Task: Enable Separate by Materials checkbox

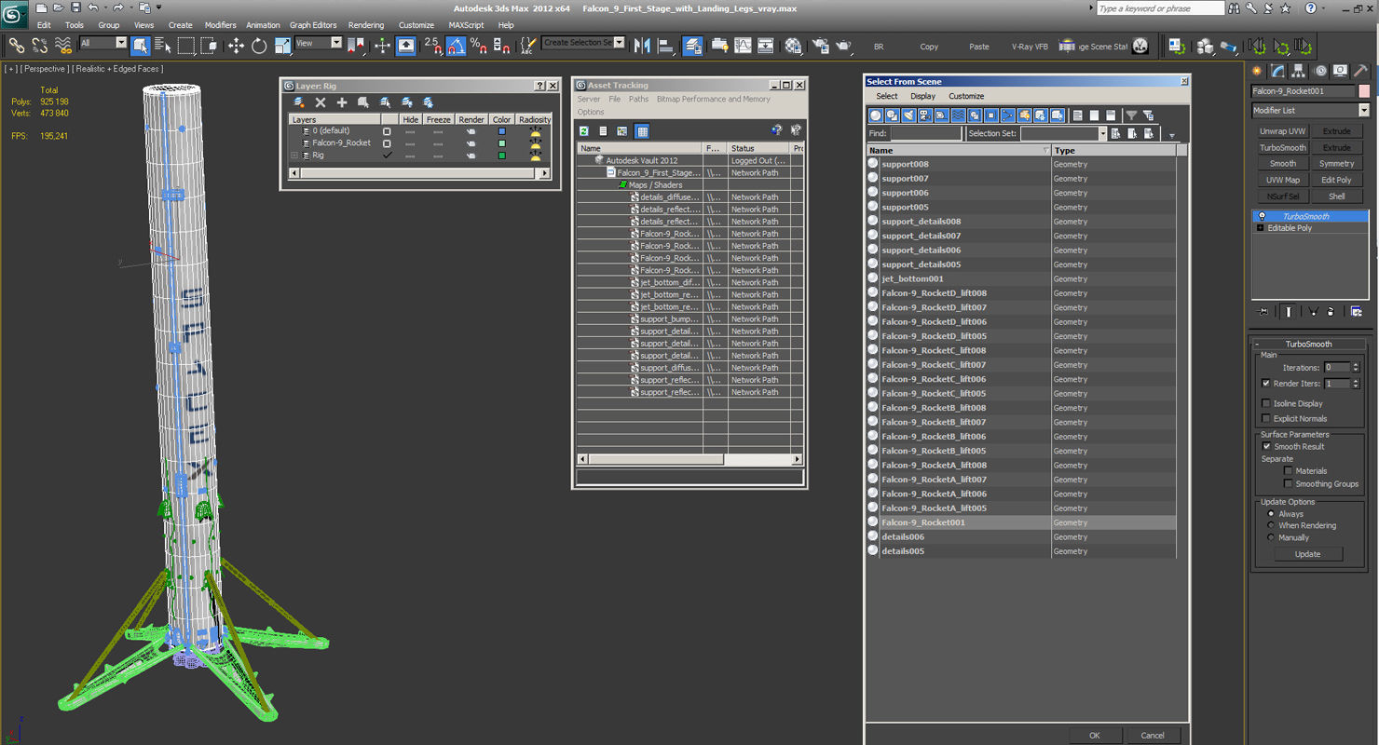Action: [x=1289, y=471]
